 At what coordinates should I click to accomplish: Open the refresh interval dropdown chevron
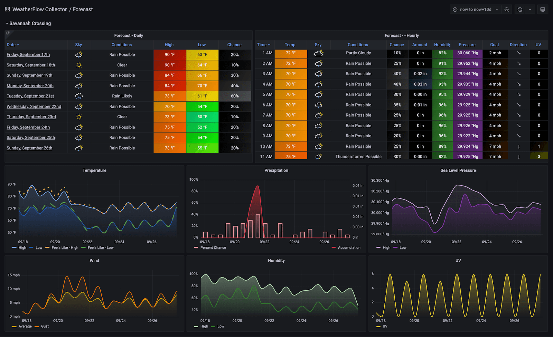(530, 9)
